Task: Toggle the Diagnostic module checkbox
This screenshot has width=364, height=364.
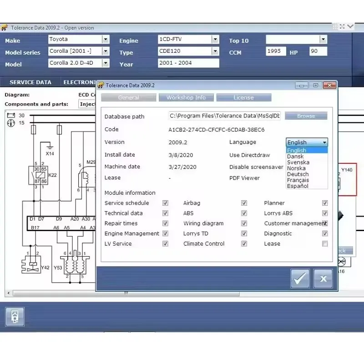Action: tap(325, 233)
